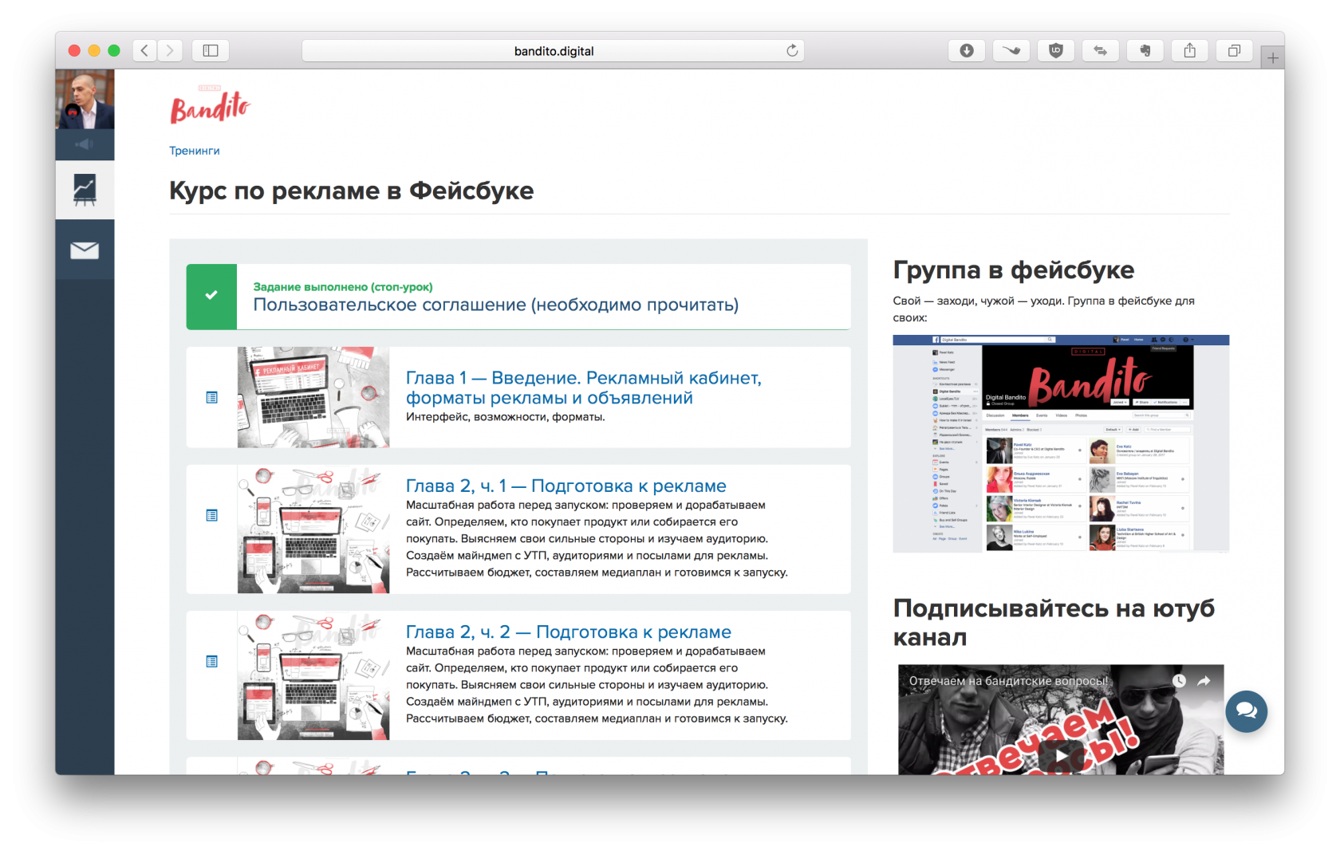The height and width of the screenshot is (854, 1340).
Task: Click the share arrow on the YouTube video
Action: tap(1204, 681)
